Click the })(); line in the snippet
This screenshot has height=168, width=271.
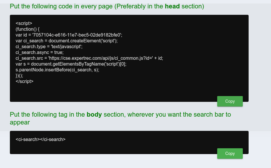click(19, 75)
